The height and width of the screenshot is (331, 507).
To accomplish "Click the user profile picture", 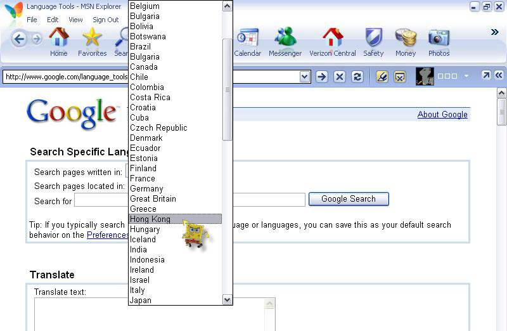I will click(x=425, y=76).
